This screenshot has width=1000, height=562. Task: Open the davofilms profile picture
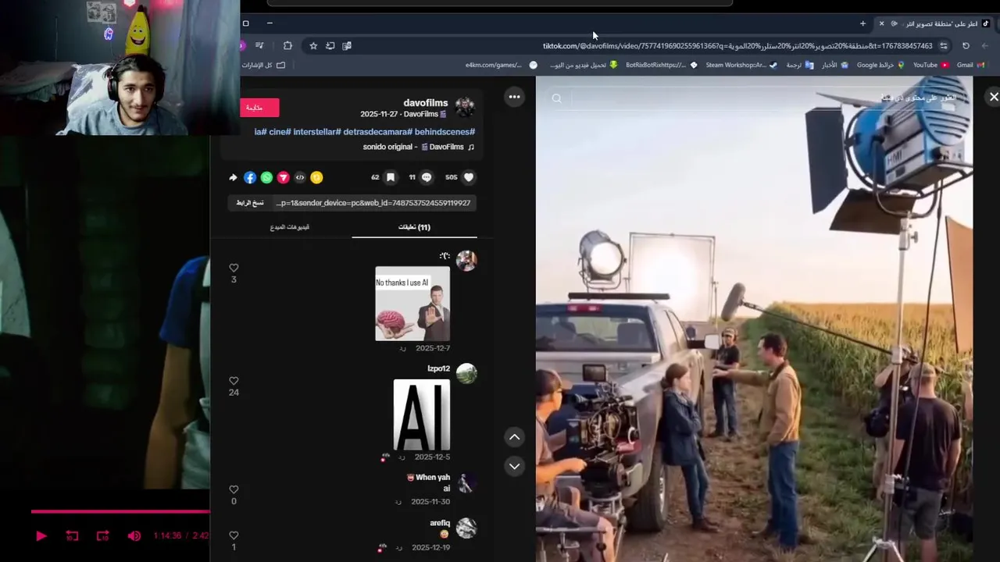pos(465,107)
